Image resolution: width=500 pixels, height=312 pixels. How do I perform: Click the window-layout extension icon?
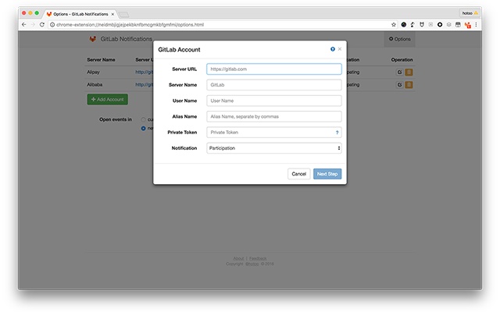point(458,24)
